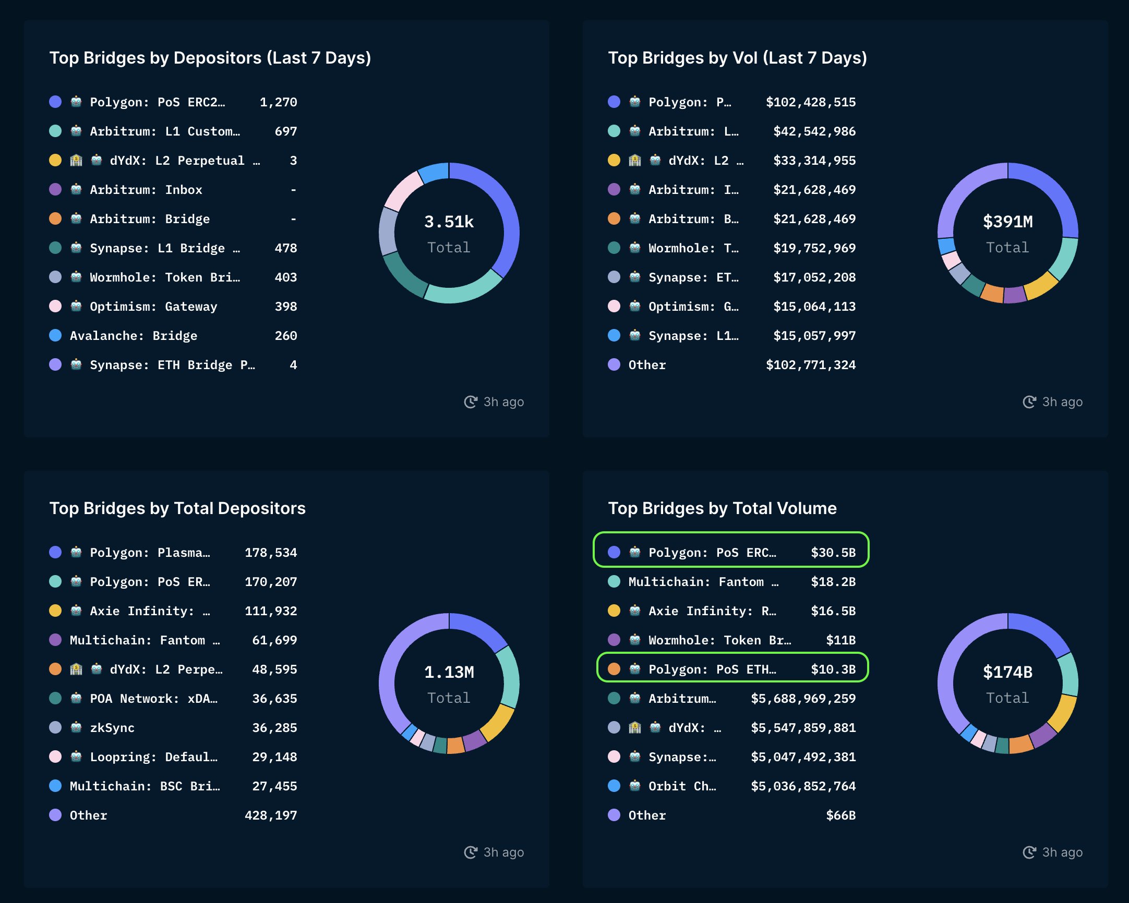Click the robot icon next to Loopring: Defaul…
Viewport: 1129px width, 903px height.
coord(76,756)
